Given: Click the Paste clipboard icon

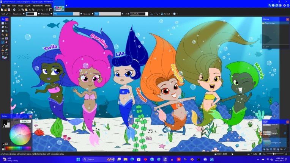Looking at the screenshot, I should coord(26,9).
